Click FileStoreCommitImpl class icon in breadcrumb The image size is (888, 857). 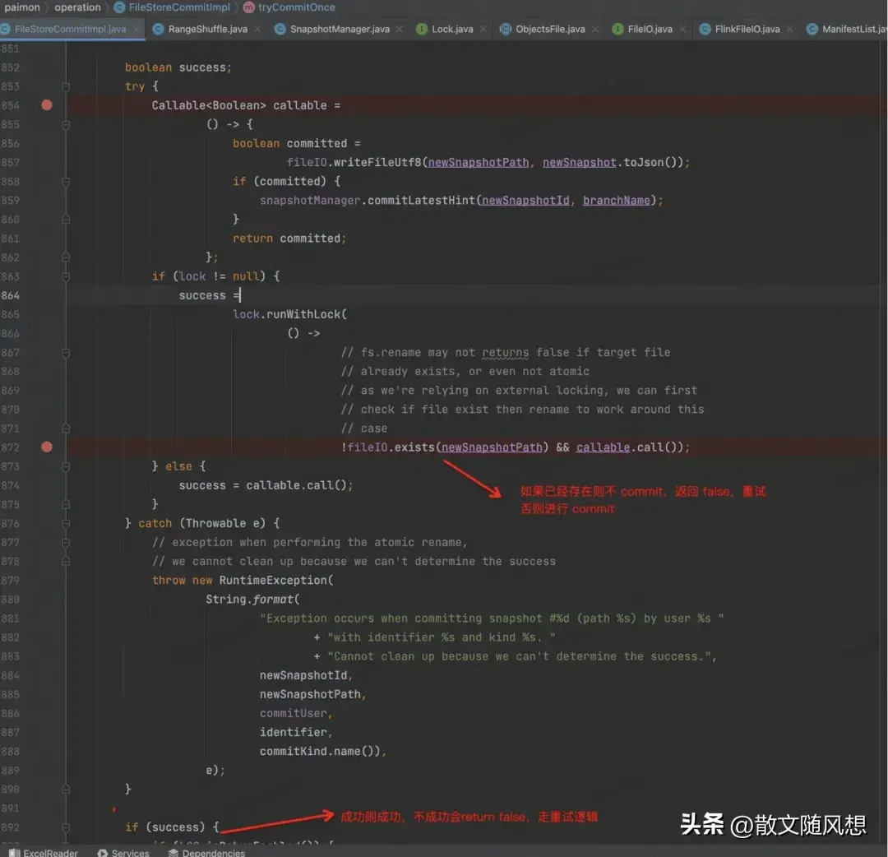(119, 7)
